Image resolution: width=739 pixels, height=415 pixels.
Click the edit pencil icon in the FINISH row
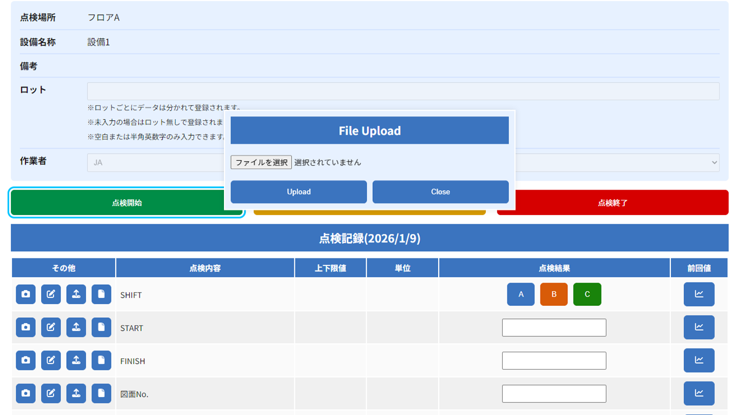[51, 361]
